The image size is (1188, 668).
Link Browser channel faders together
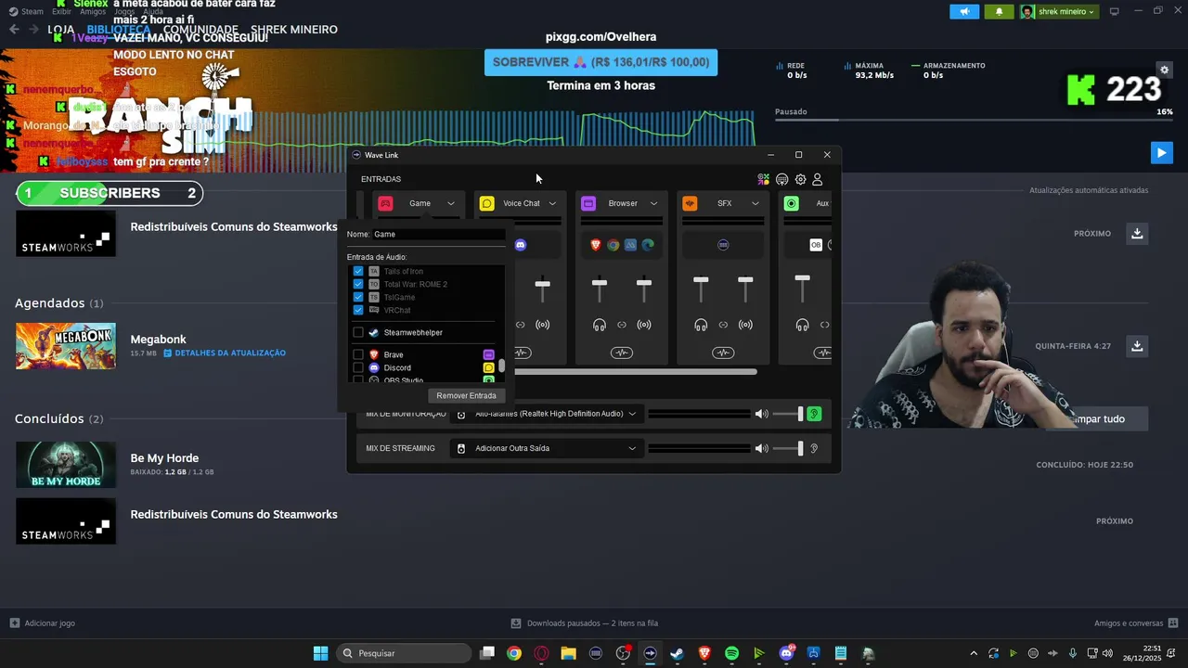pyautogui.click(x=622, y=325)
